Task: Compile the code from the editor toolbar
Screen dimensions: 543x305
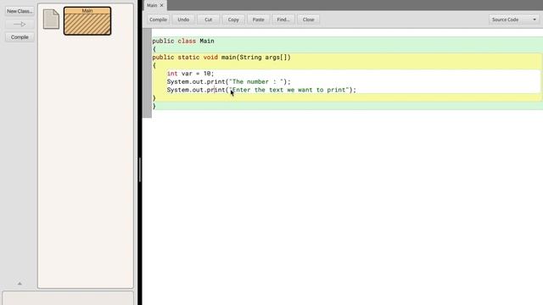Action: pos(159,19)
